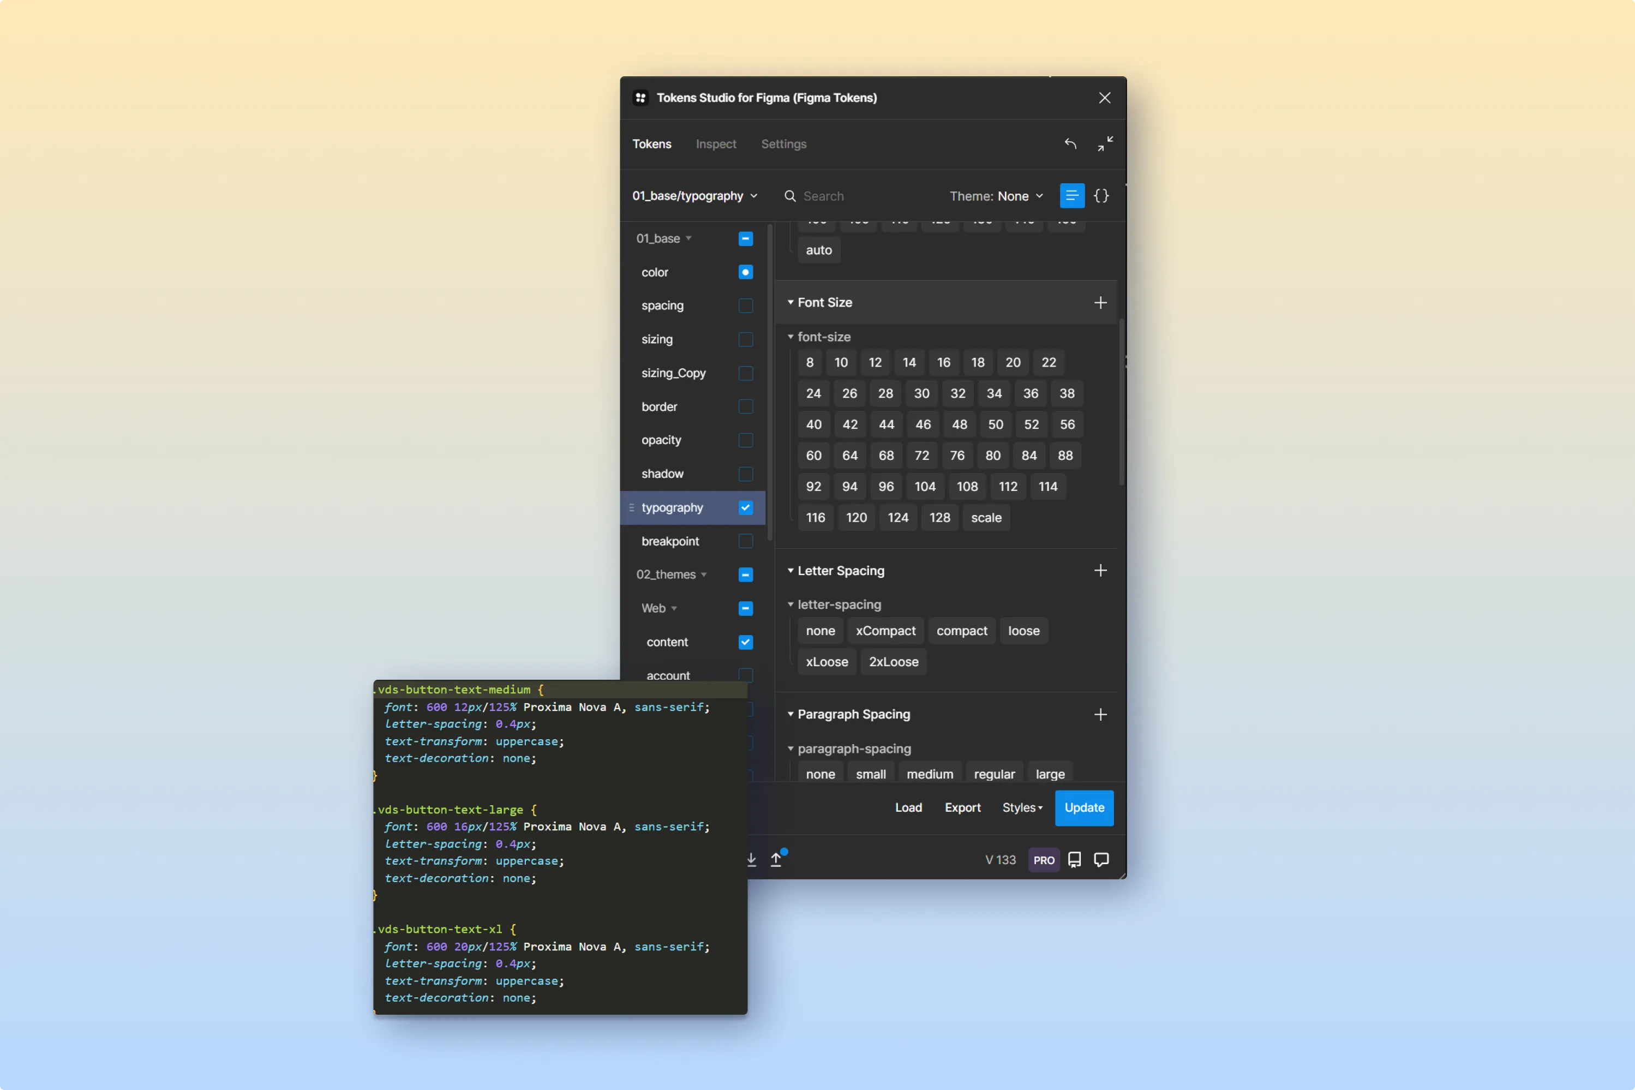
Task: Enable the spacing token set checkbox
Action: pos(745,306)
